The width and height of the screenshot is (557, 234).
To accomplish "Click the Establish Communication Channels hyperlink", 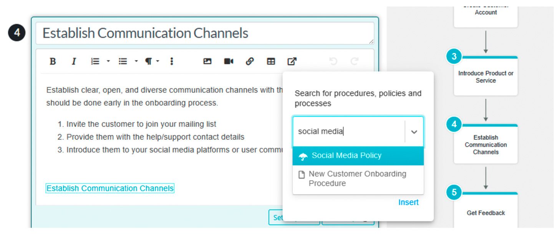I will click(109, 188).
